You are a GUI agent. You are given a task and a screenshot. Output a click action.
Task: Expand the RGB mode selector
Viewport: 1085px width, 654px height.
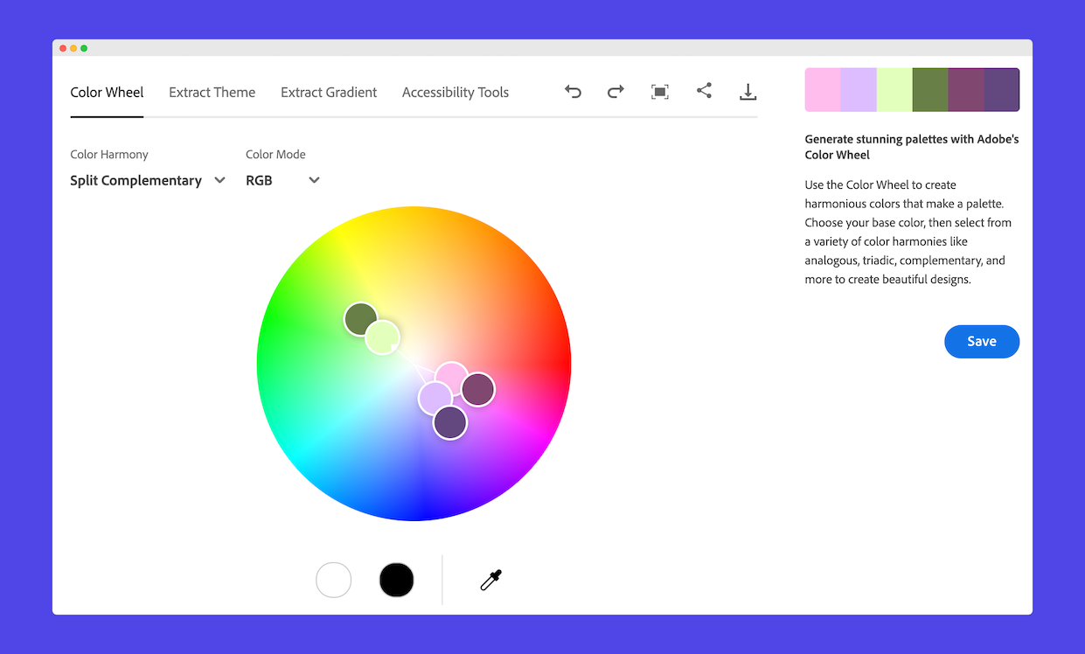[312, 180]
